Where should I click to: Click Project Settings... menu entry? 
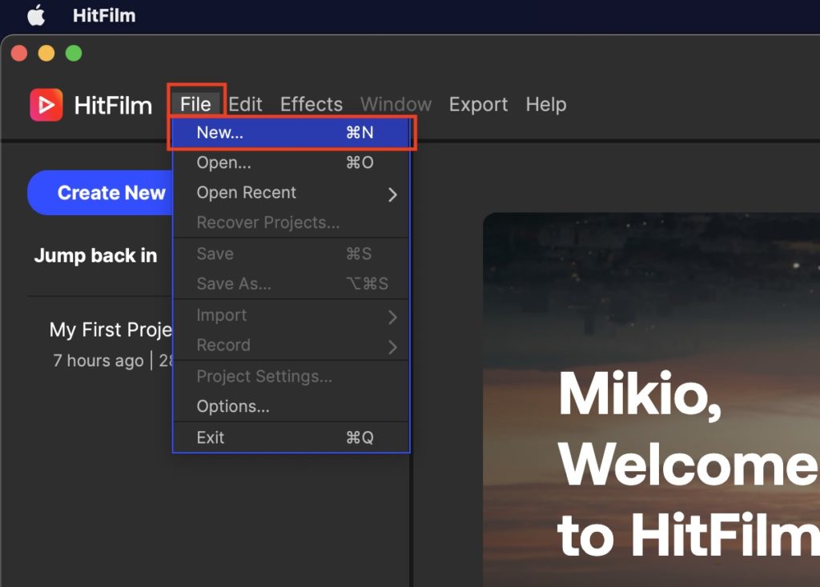pyautogui.click(x=264, y=377)
